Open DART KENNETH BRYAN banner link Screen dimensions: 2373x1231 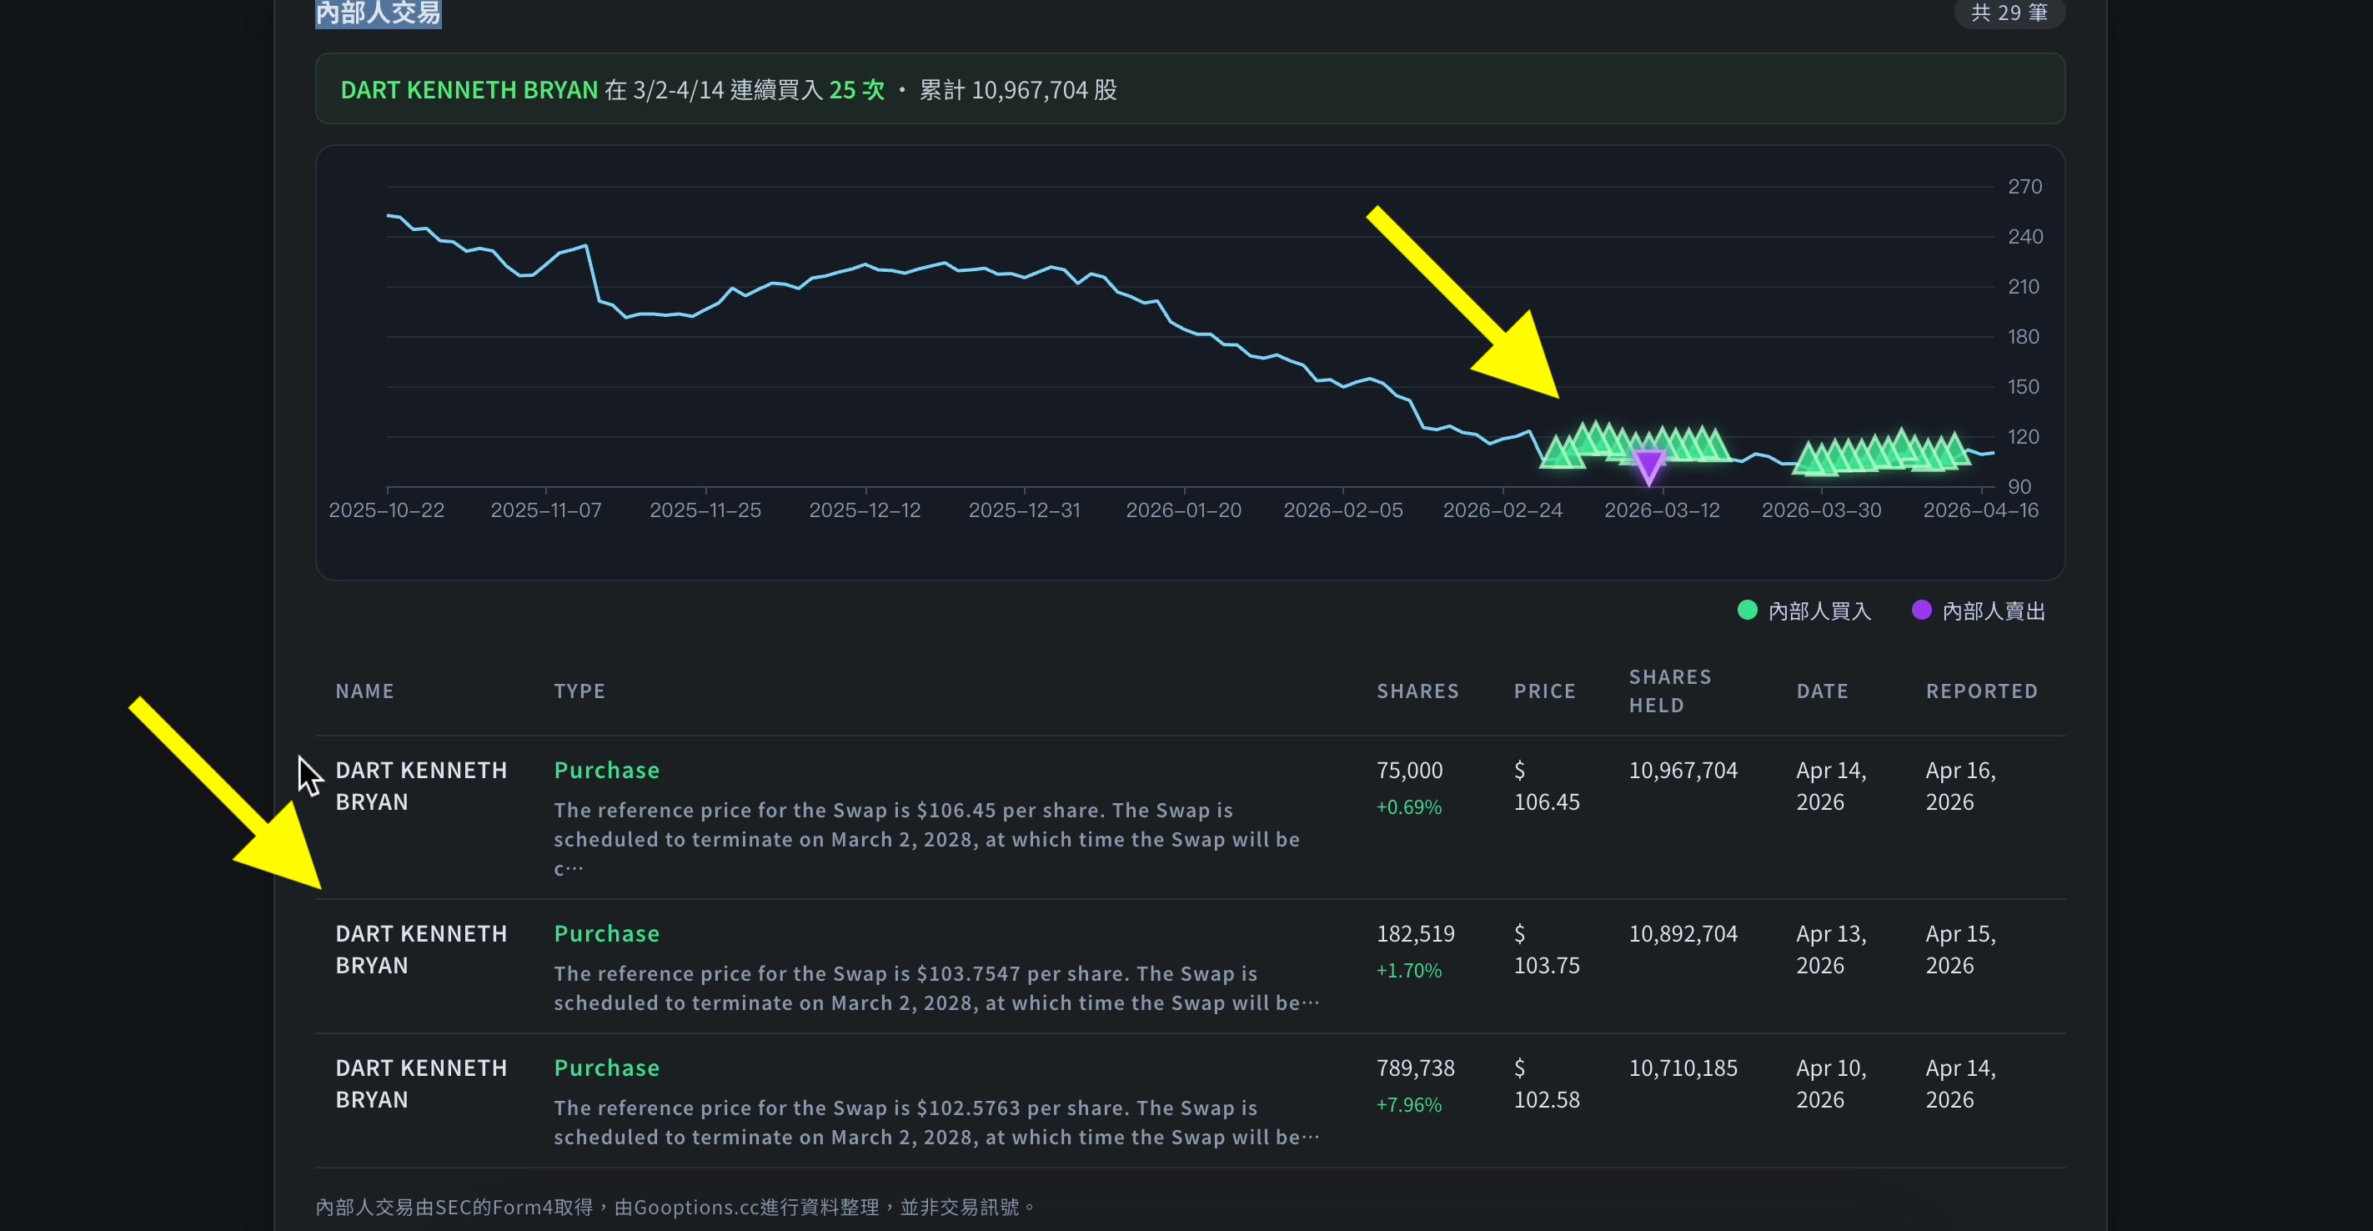(x=469, y=89)
